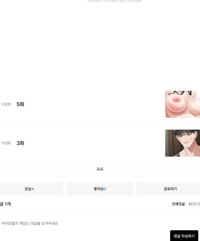Click empty space in the 3화 row
The height and width of the screenshot is (241, 200).
[92, 143]
